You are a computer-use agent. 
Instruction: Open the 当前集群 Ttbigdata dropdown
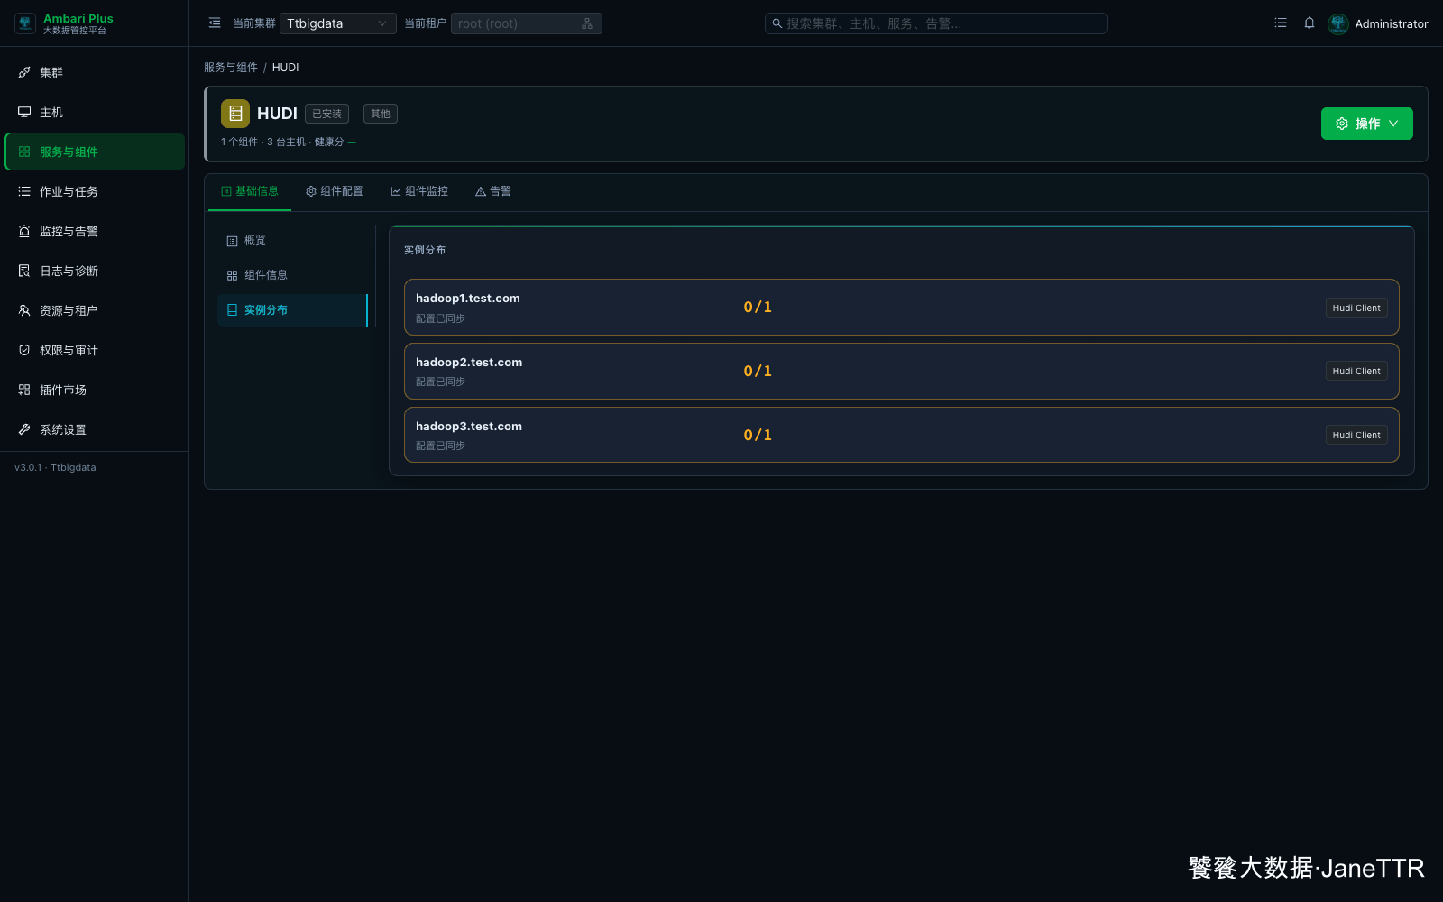tap(338, 23)
